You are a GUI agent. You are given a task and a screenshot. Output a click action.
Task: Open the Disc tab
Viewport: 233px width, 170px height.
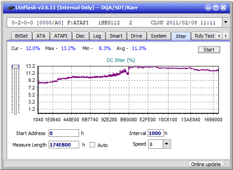[x=80, y=36]
